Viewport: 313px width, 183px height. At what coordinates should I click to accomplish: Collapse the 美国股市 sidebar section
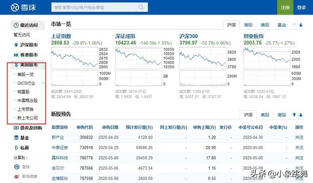pyautogui.click(x=27, y=65)
